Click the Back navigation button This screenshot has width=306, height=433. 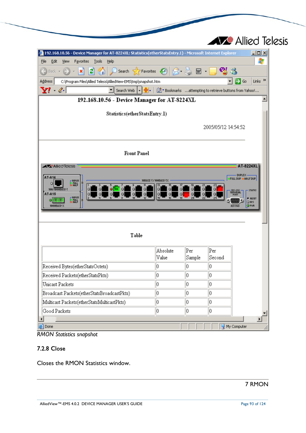[48, 71]
